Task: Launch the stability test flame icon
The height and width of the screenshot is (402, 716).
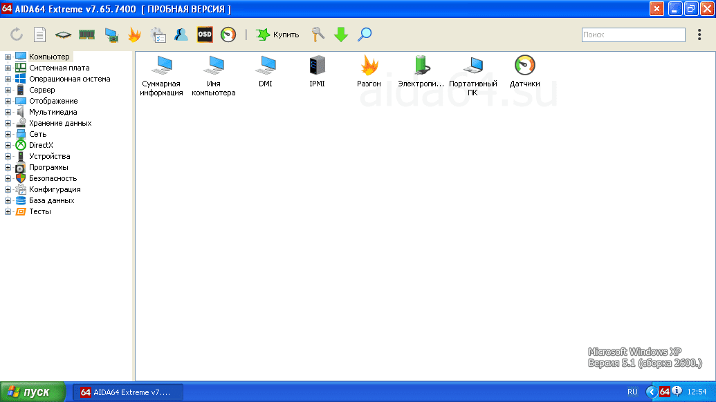Action: point(134,35)
